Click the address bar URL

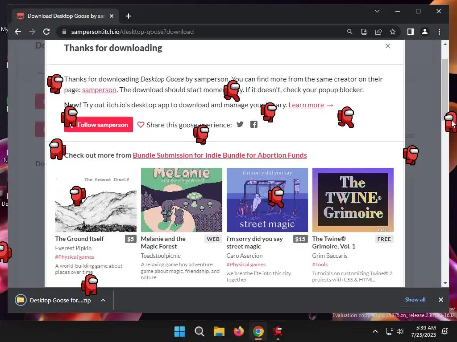(132, 32)
